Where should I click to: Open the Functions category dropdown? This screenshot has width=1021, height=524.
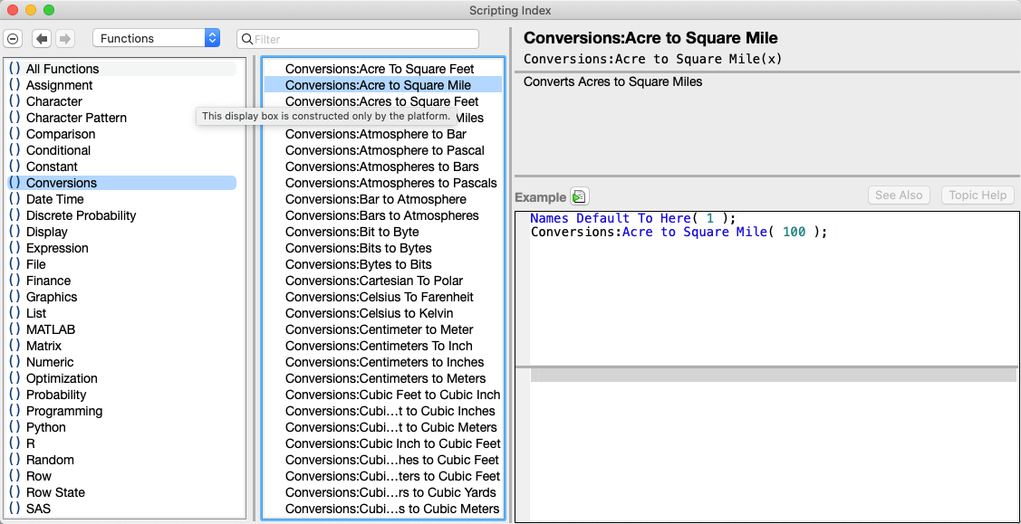point(156,38)
